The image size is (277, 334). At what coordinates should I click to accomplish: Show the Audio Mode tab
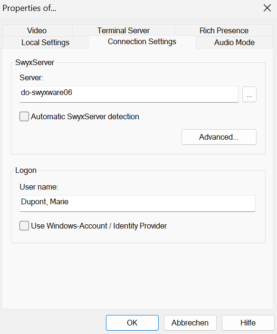click(234, 42)
